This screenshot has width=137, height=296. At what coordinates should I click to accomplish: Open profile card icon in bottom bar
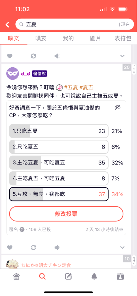[120, 276]
